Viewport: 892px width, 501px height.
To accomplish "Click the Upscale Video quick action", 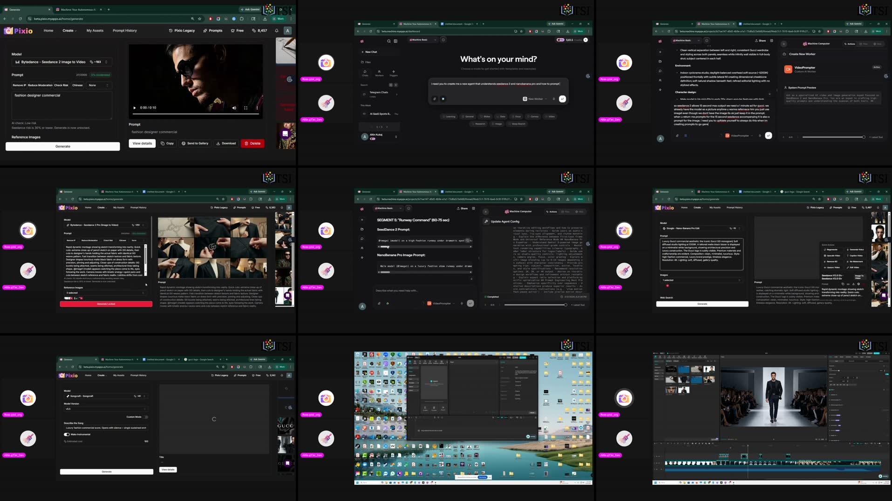I will tap(832, 256).
